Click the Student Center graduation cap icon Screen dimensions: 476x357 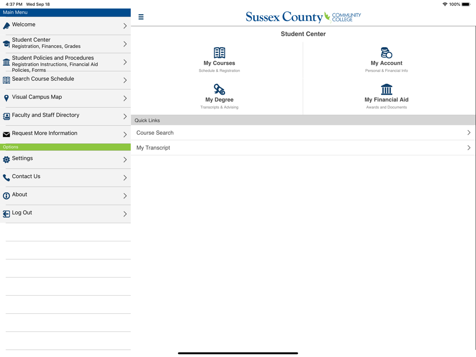click(6, 44)
